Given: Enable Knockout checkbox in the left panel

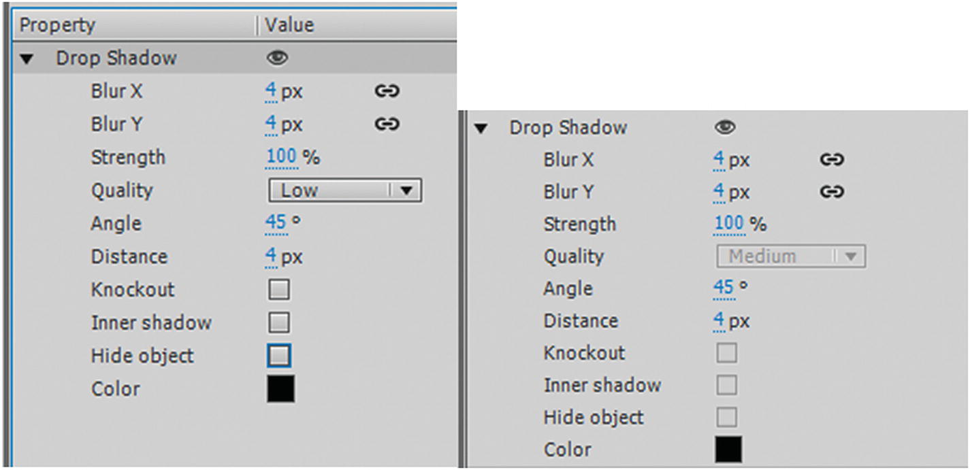Looking at the screenshot, I should 279,290.
